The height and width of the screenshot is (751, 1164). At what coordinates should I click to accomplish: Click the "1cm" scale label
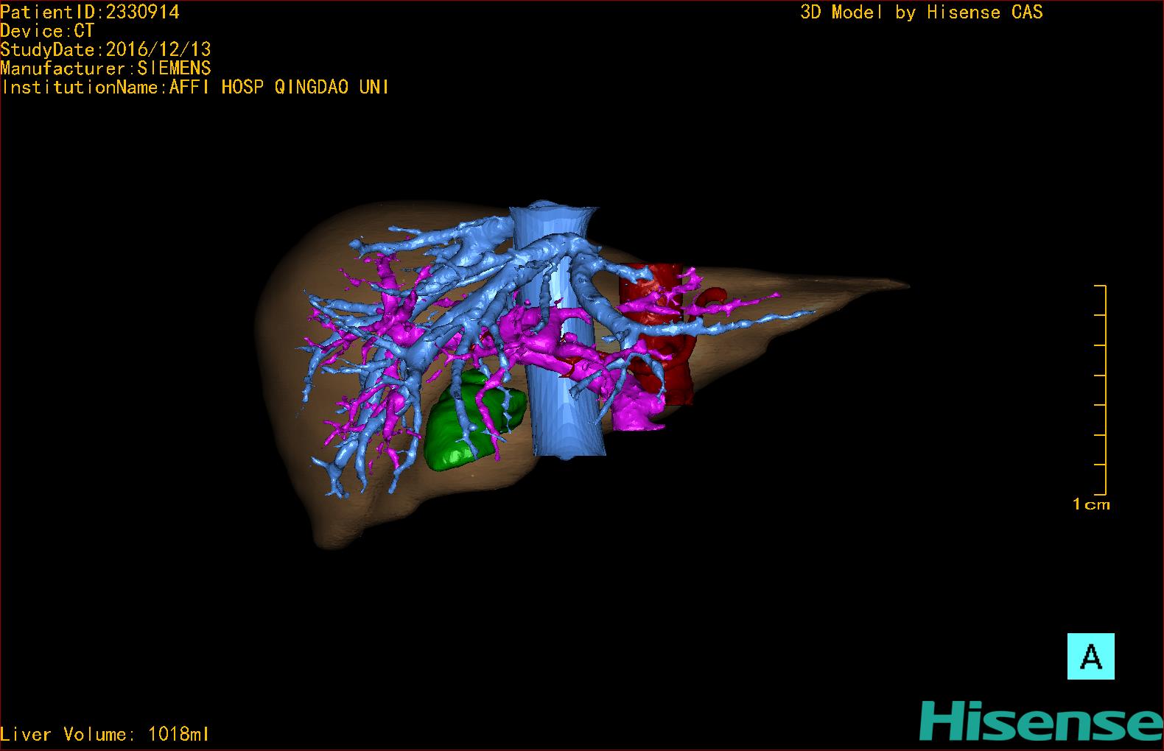[x=1091, y=504]
